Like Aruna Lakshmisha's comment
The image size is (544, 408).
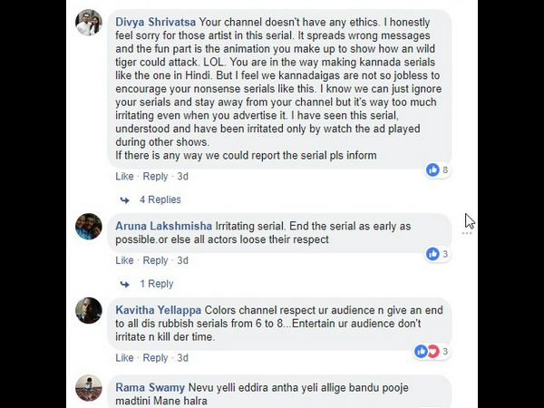tap(124, 260)
